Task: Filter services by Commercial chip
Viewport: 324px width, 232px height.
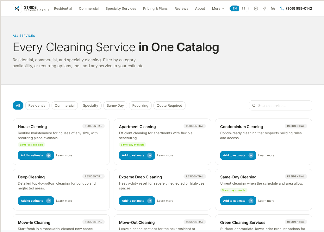Action: (65, 106)
